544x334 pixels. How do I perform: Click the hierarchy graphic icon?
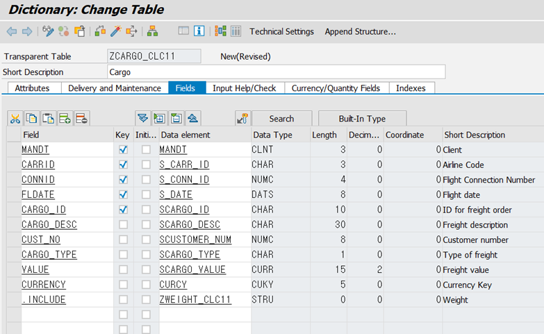click(x=152, y=31)
